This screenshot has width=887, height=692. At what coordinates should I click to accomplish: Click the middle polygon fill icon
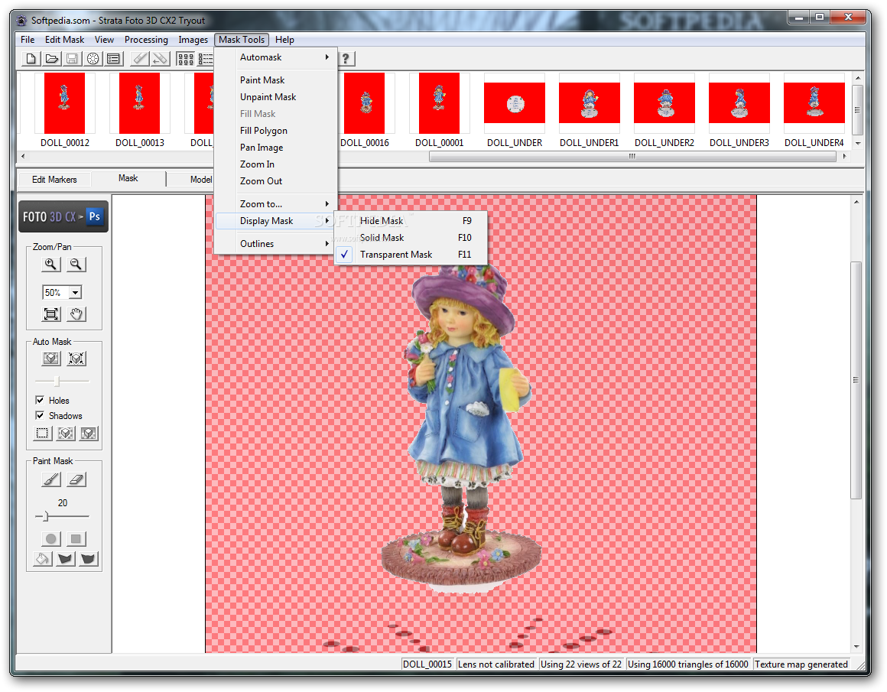[66, 559]
